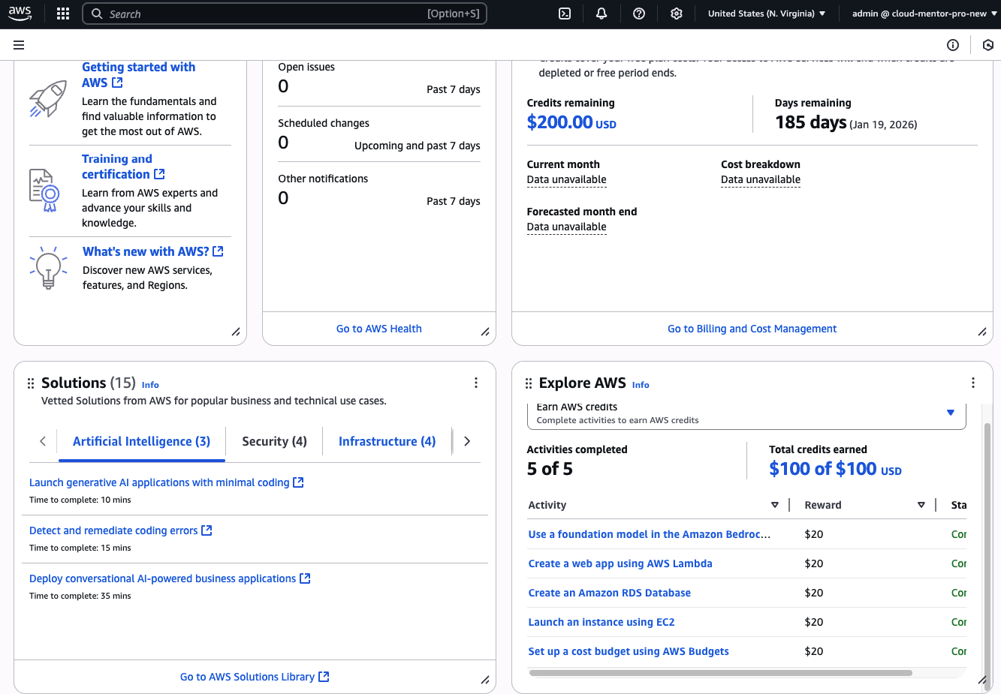Expand the United States (N. Virginia) region selector
Screen dimensions: 1001x694
766,14
